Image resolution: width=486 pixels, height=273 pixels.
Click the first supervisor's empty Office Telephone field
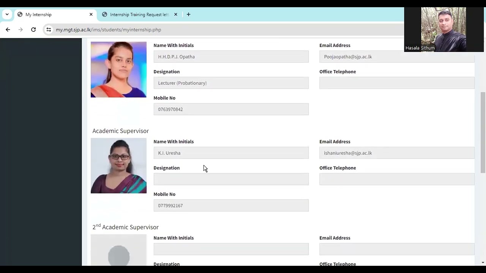point(397,83)
